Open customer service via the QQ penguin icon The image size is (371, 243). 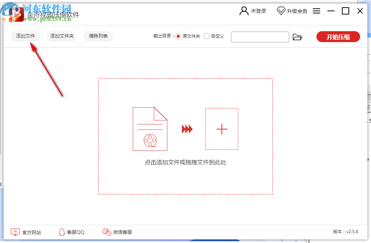tap(62, 232)
